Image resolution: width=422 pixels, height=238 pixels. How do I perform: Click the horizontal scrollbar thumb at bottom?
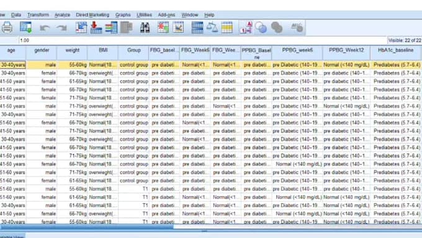tap(87, 227)
